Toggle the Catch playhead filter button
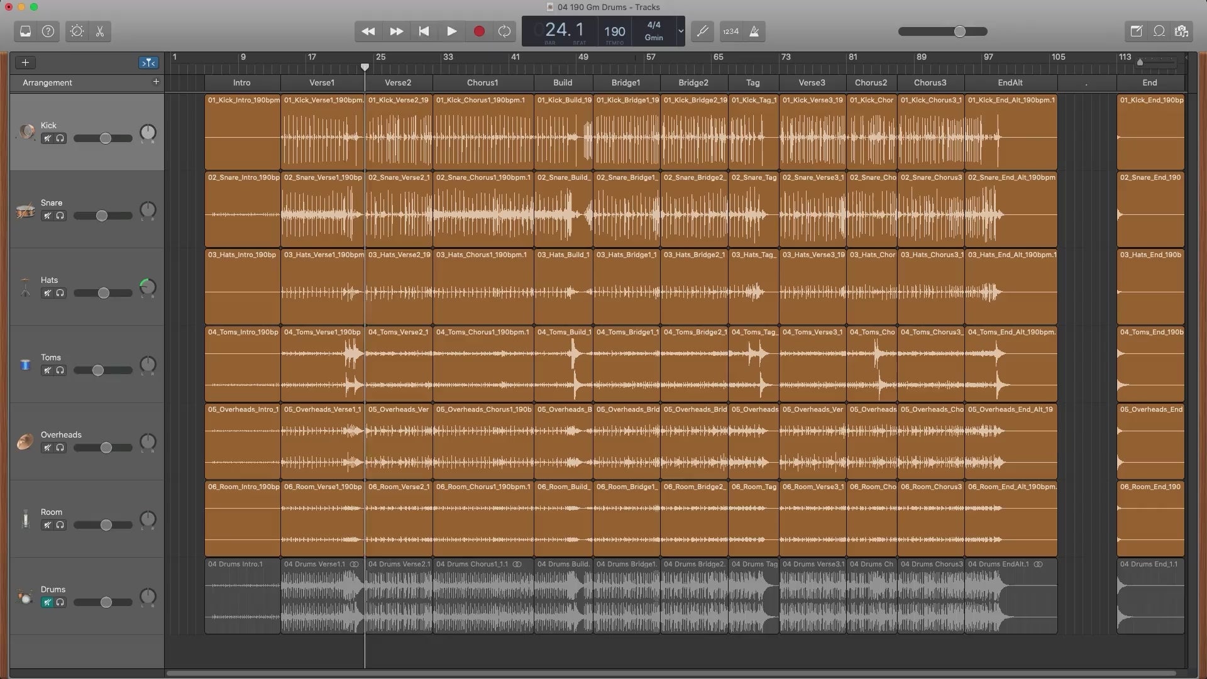1207x679 pixels. 148,62
